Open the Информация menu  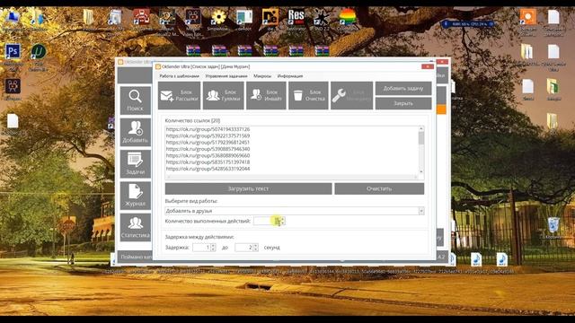pos(290,76)
